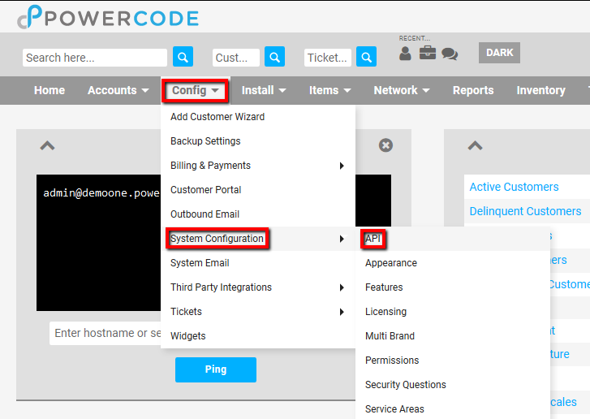590x419 pixels.
Task: Open Reports in navigation bar
Action: (x=473, y=90)
